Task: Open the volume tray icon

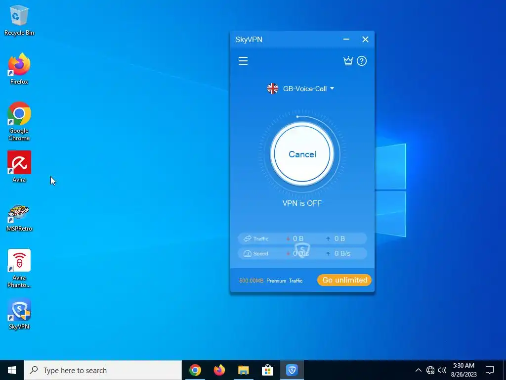Action: (442, 370)
